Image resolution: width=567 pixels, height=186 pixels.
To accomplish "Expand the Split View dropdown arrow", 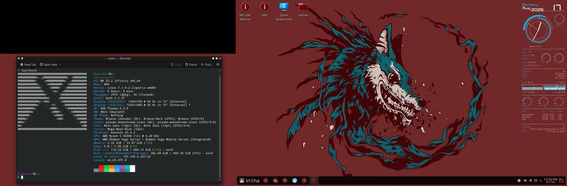I will pos(60,65).
